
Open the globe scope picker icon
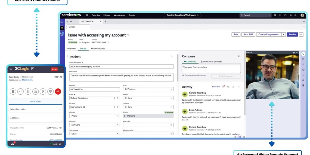275,15
